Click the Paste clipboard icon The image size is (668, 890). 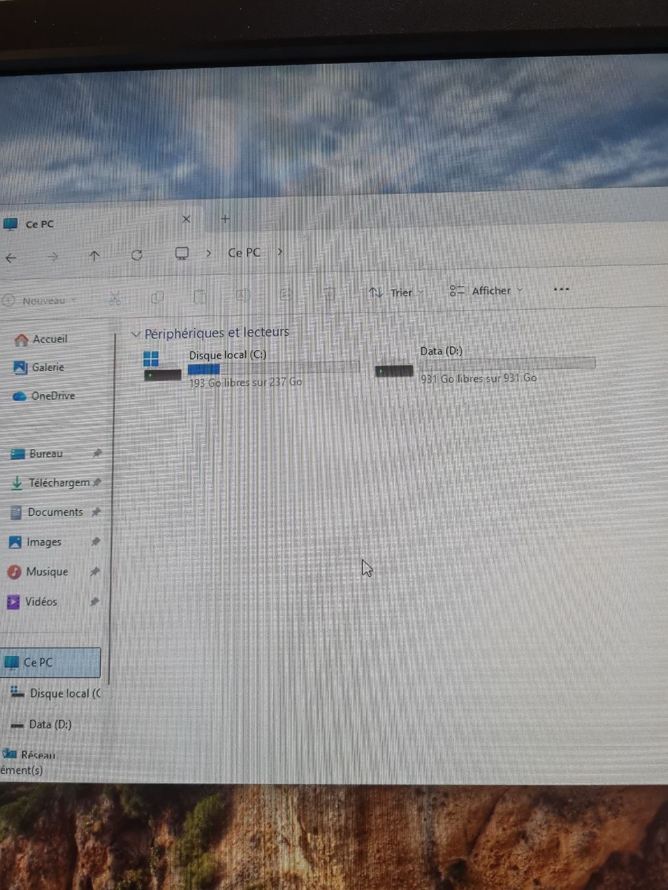(200, 296)
